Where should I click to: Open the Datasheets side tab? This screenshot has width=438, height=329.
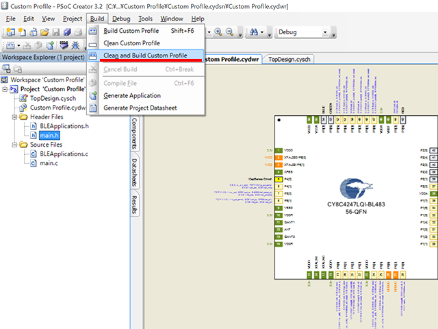click(134, 172)
